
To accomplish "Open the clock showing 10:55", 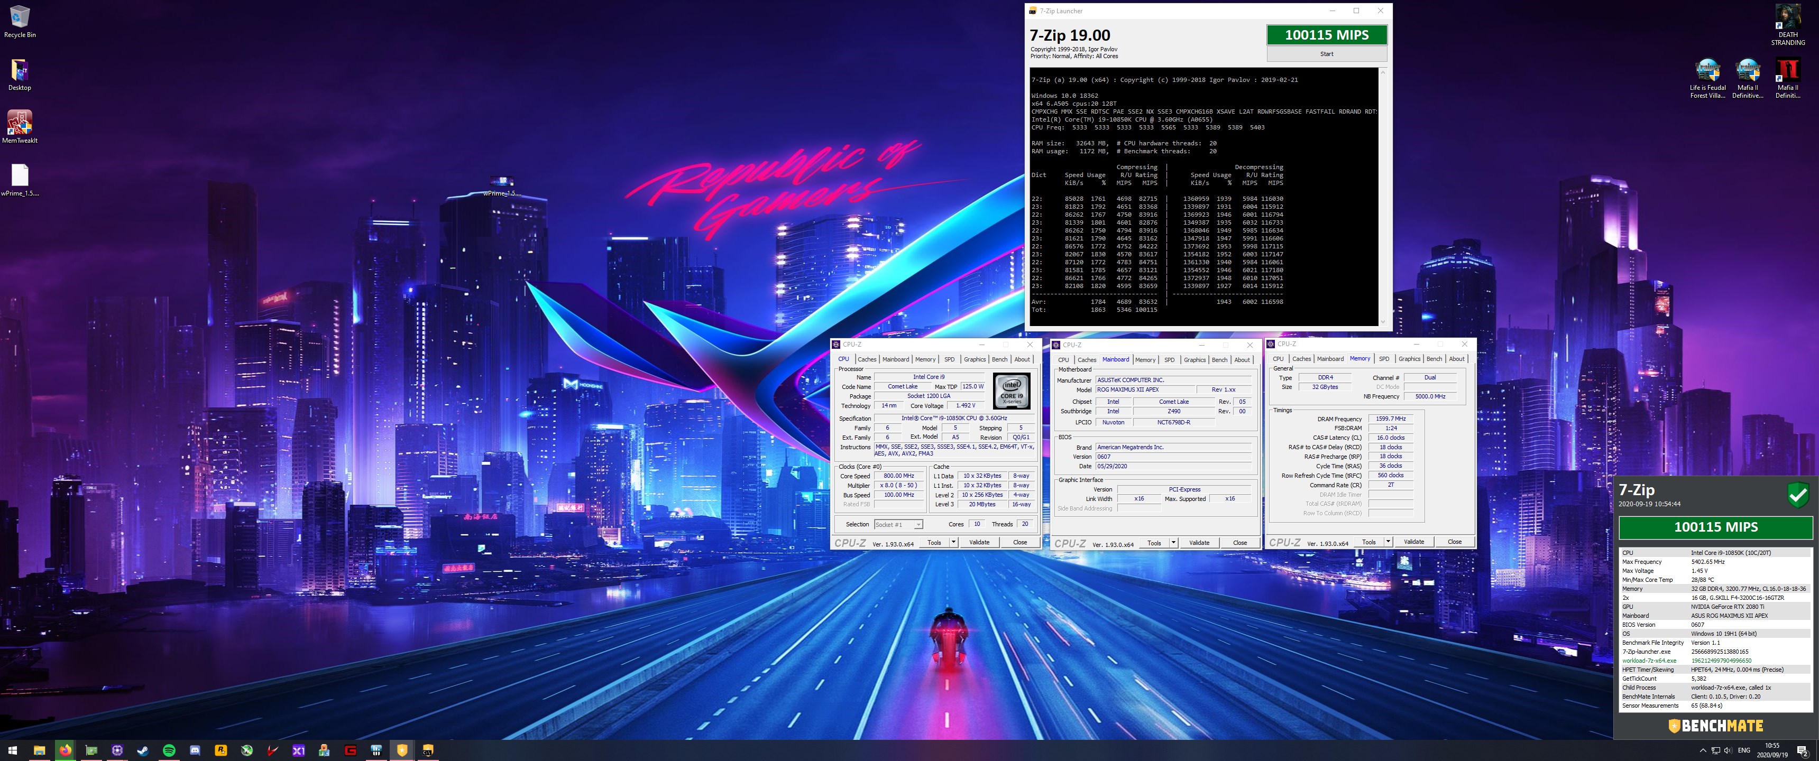I will click(x=1772, y=750).
